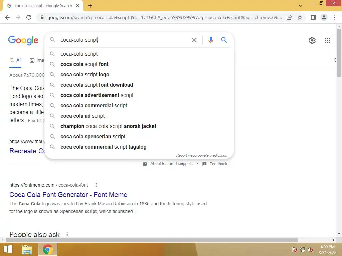342x256 pixels.
Task: Open the volume tray icon
Action: click(311, 250)
